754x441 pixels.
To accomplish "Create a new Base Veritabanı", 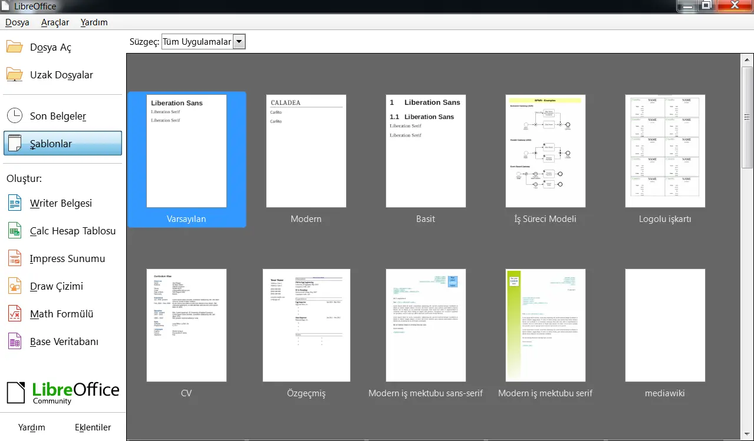I will coord(62,341).
